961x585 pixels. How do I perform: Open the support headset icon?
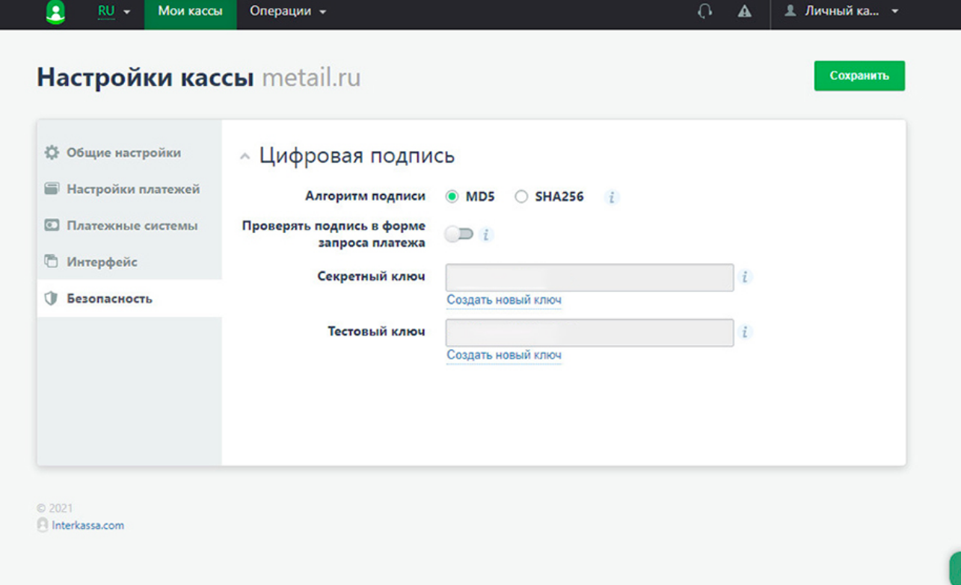704,11
